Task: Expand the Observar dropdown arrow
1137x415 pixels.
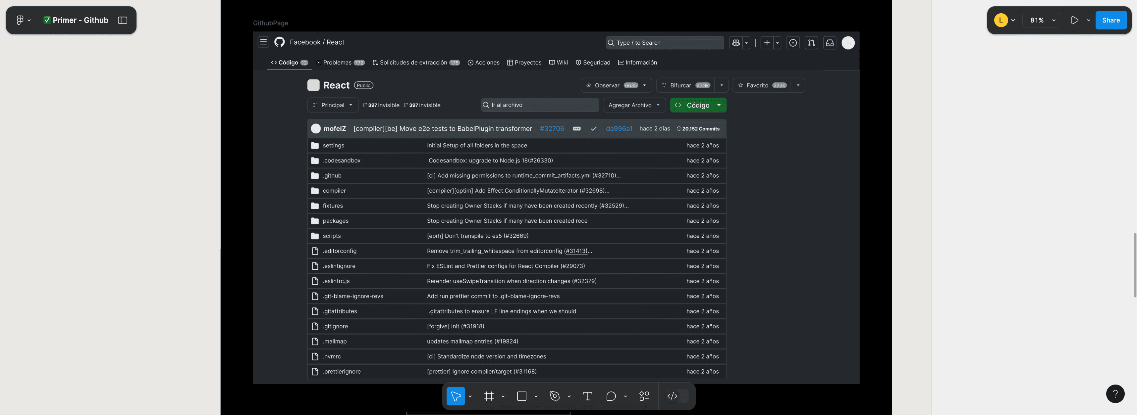Action: click(x=644, y=86)
